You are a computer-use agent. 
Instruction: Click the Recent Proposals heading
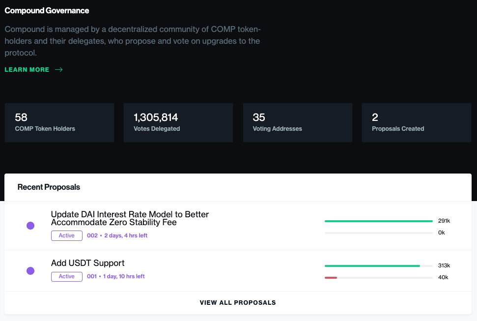click(49, 187)
